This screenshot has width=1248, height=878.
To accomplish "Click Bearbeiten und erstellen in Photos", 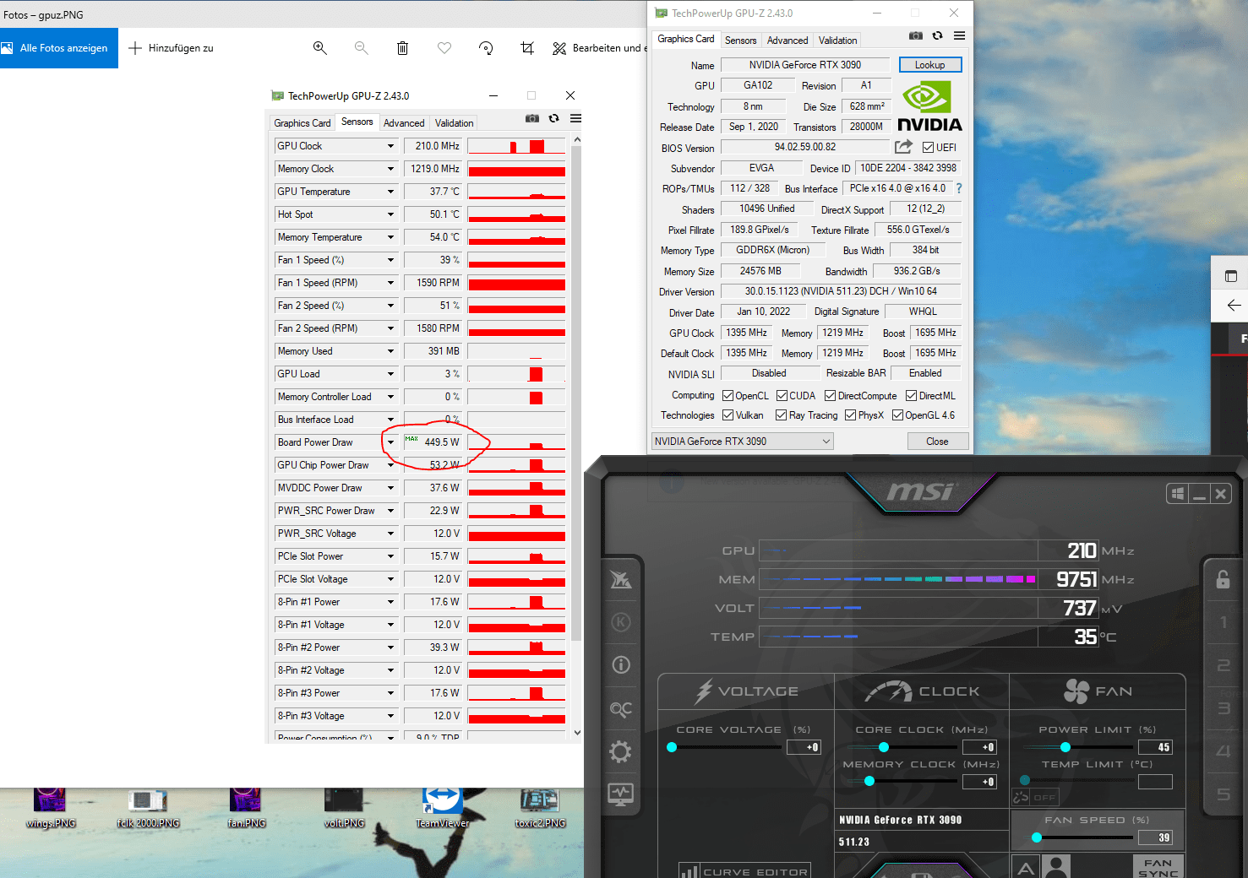I will pyautogui.click(x=598, y=48).
